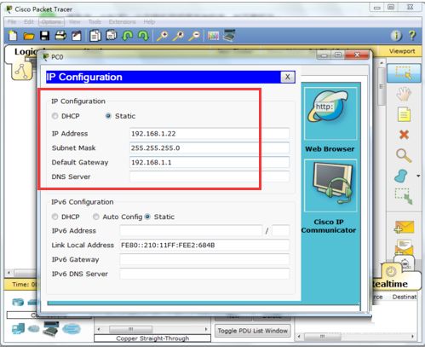Click the Logical workspace root icon
425x347 pixels.
[22, 71]
